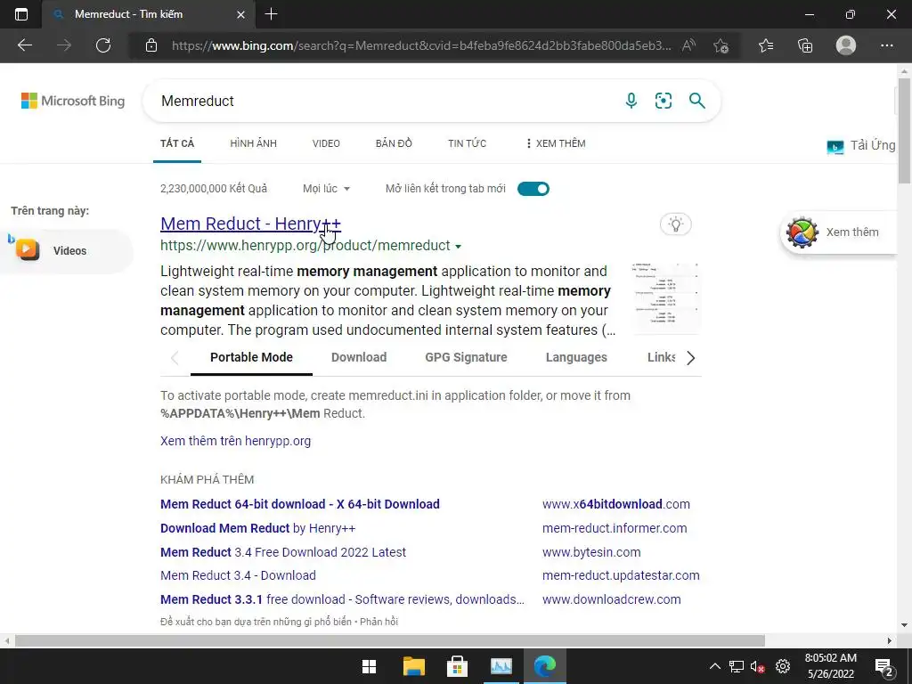Image resolution: width=912 pixels, height=684 pixels.
Task: Select the TẤT CẢ tab
Action: coord(177,143)
